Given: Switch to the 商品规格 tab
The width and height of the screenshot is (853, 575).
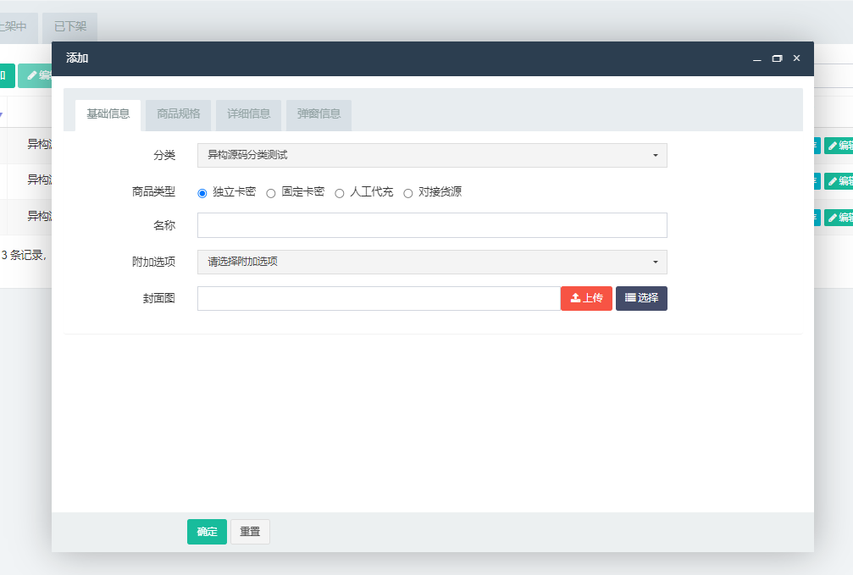Looking at the screenshot, I should point(177,115).
